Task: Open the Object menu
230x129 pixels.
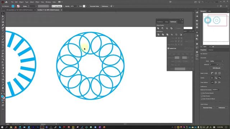Action: click(x=21, y=2)
